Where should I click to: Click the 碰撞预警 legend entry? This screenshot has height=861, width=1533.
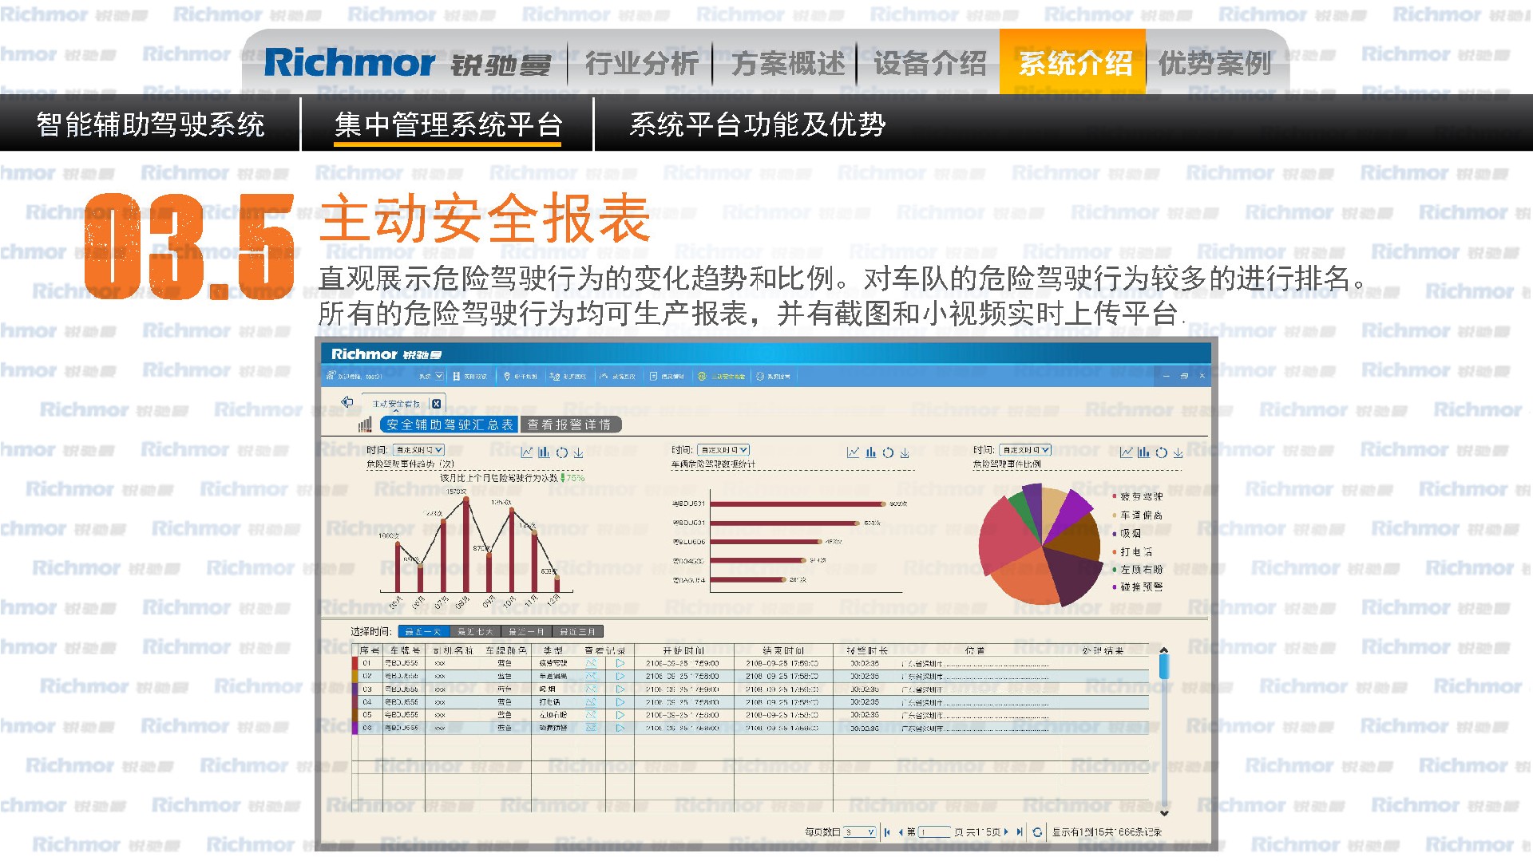1138,587
